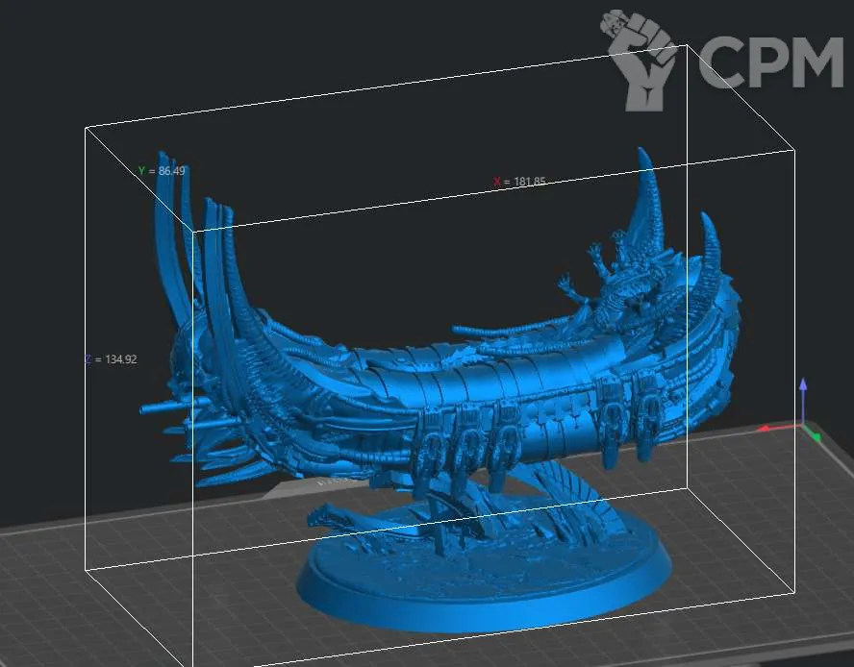Select the X = 181.85 dimension label
Image resolution: width=854 pixels, height=667 pixels.
point(519,181)
